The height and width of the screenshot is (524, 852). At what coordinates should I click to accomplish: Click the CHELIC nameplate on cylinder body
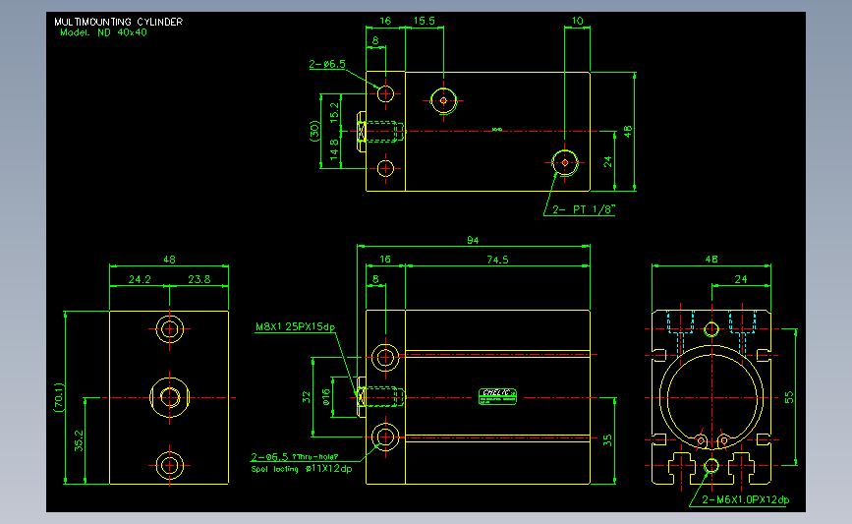[497, 396]
